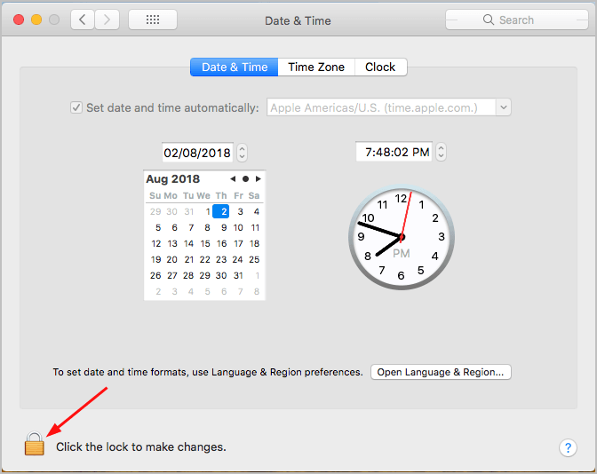Select August 28 in the calendar

click(x=188, y=275)
